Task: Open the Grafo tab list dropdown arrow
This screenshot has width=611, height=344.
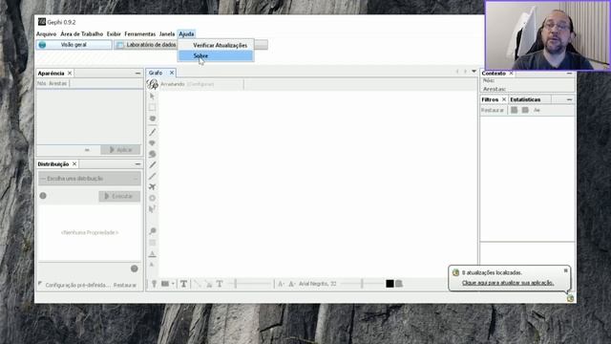Action: click(x=474, y=72)
